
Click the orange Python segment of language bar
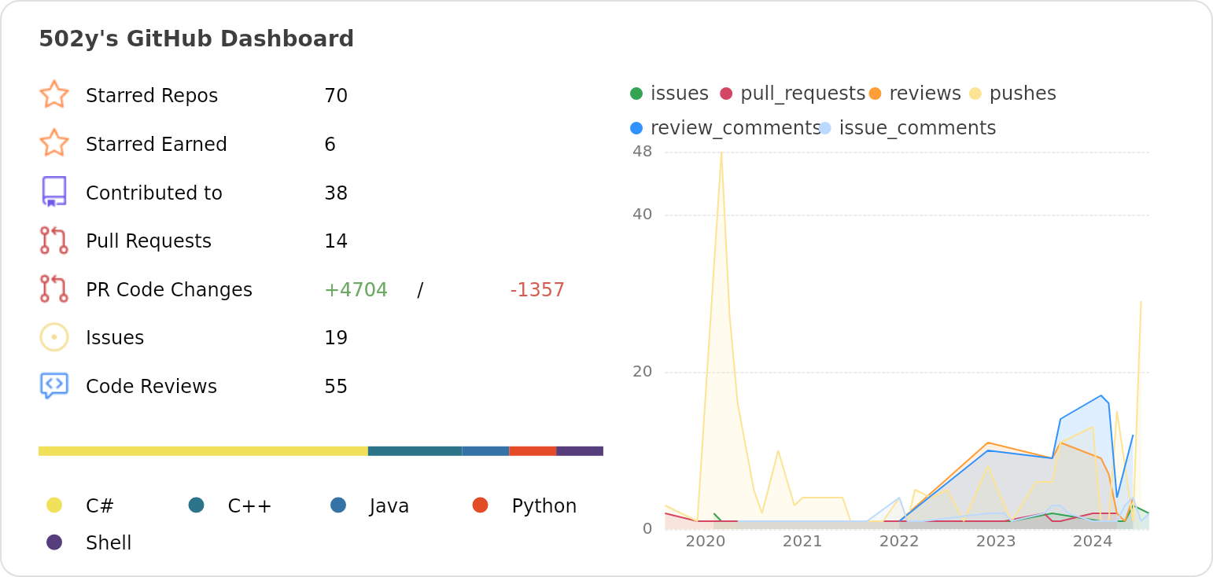[x=533, y=451]
